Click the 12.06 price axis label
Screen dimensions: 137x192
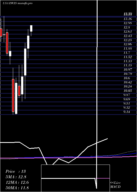coord(128,44)
